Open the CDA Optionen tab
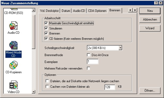The height and width of the screenshot is (98, 164). [97, 11]
